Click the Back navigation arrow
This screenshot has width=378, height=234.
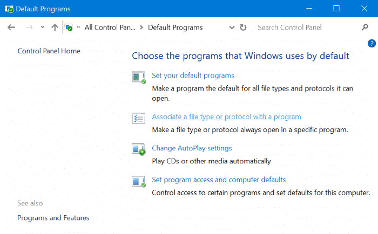pos(11,27)
